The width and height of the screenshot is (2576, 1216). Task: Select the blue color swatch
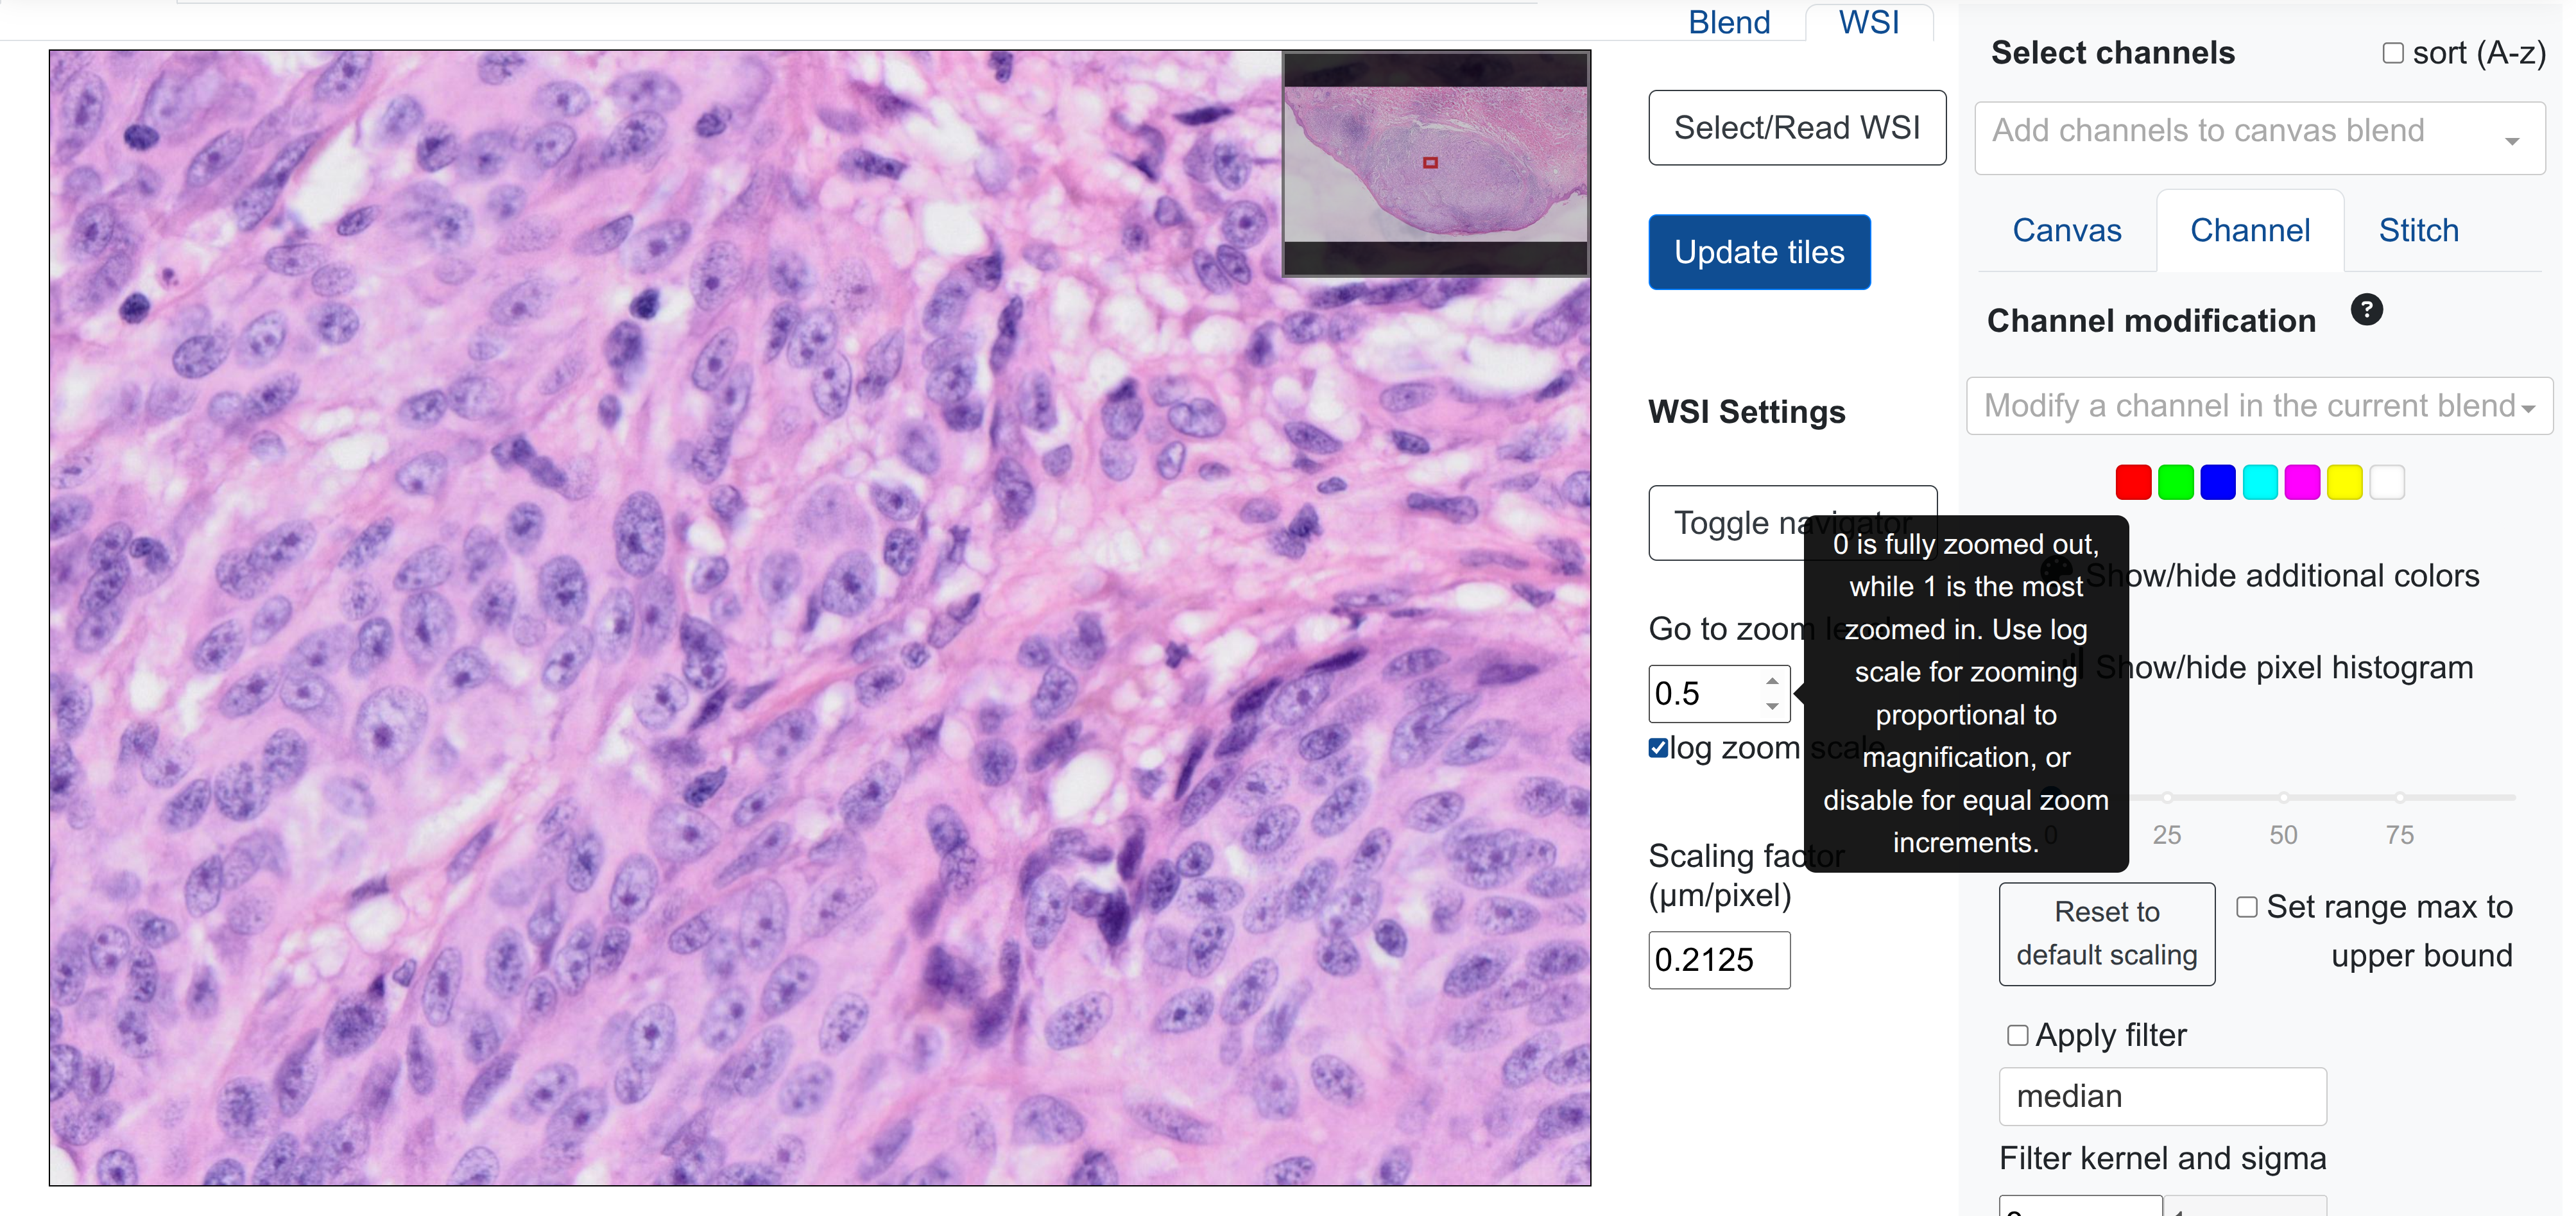[2217, 482]
